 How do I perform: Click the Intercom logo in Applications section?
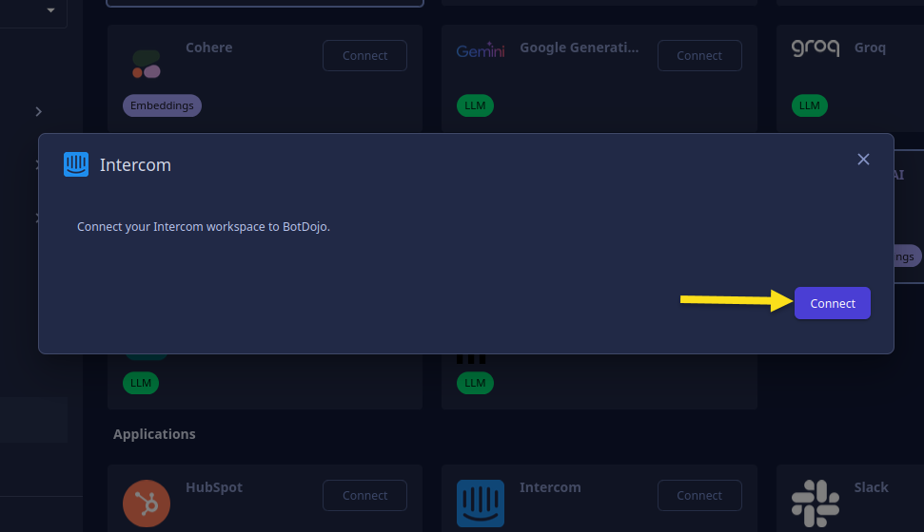(481, 503)
